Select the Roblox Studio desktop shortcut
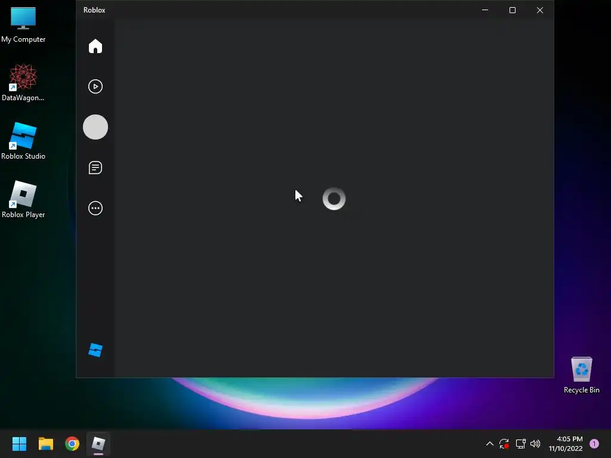 click(x=23, y=141)
